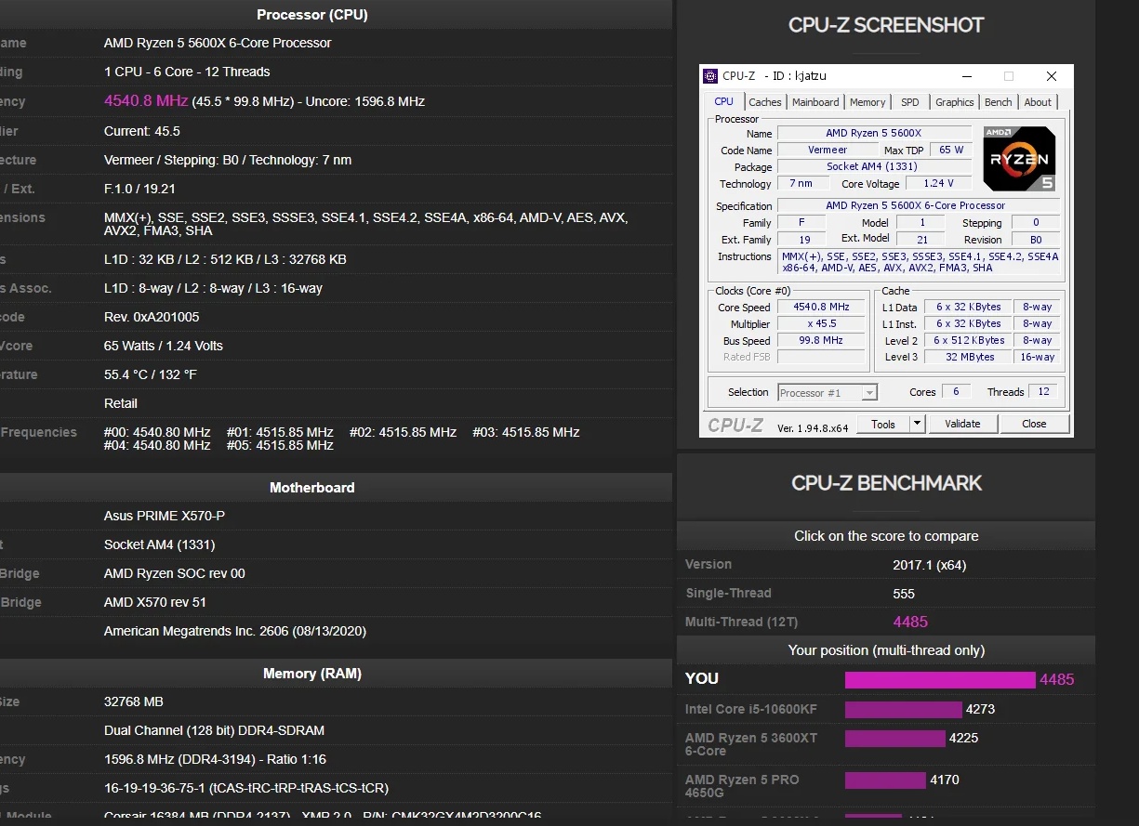Click the text Retail
This screenshot has height=826, width=1139.
click(x=121, y=403)
